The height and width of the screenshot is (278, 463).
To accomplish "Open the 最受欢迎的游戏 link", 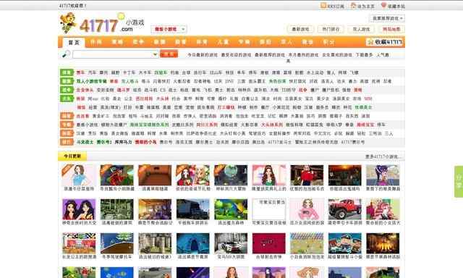I will click(237, 55).
